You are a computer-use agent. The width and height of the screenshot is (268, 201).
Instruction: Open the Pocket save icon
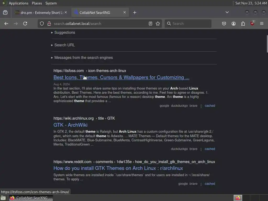(224, 24)
